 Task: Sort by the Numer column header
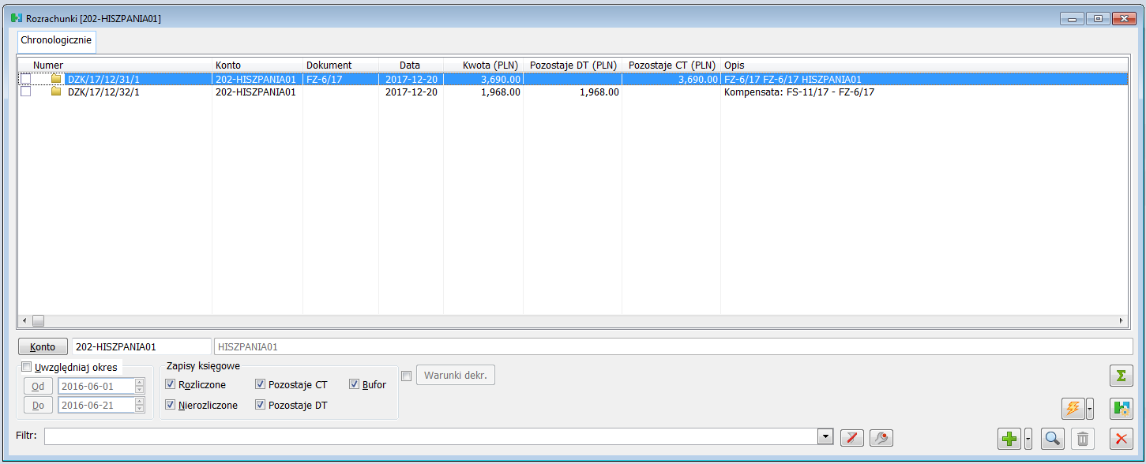coord(115,65)
